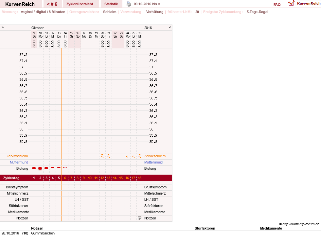This screenshot has height=241, width=321.
Task: Click the left 'LH / SST' row label
Action: click(22, 199)
